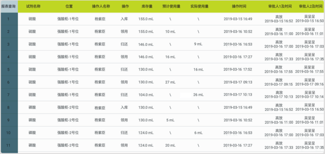
Task: Click 磷酸 in row 8
Action: pyautogui.click(x=32, y=107)
